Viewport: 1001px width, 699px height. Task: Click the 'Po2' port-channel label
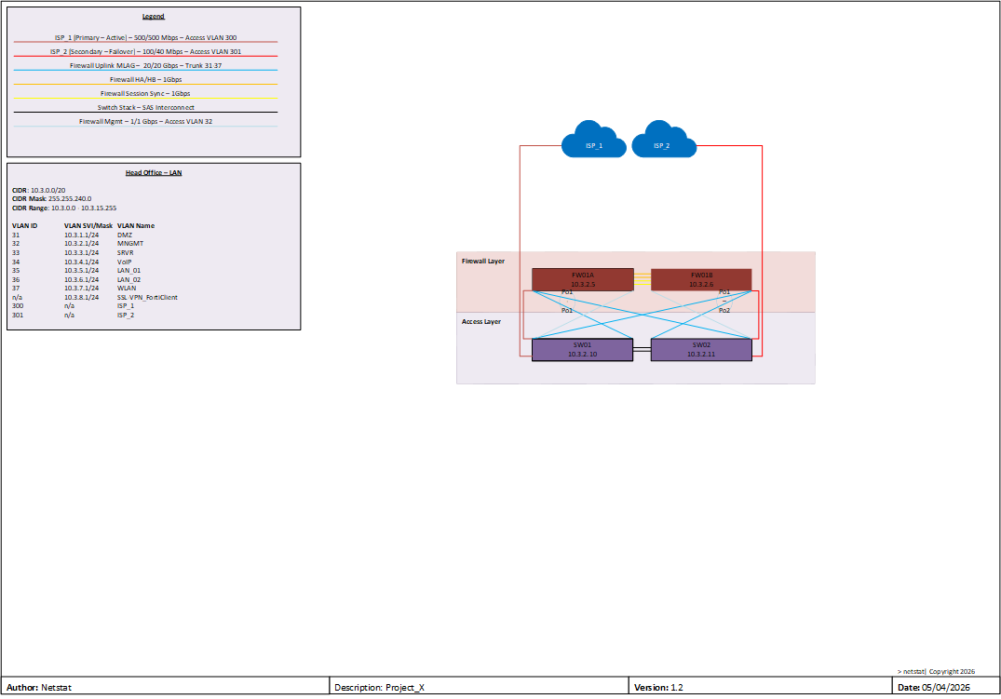724,310
